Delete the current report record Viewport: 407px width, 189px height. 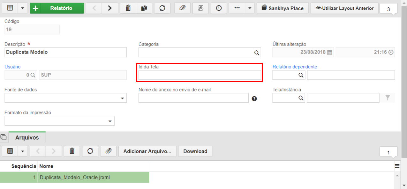coord(128,8)
